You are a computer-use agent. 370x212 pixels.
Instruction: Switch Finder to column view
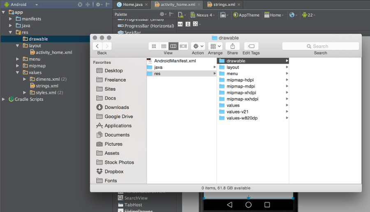[x=173, y=46]
